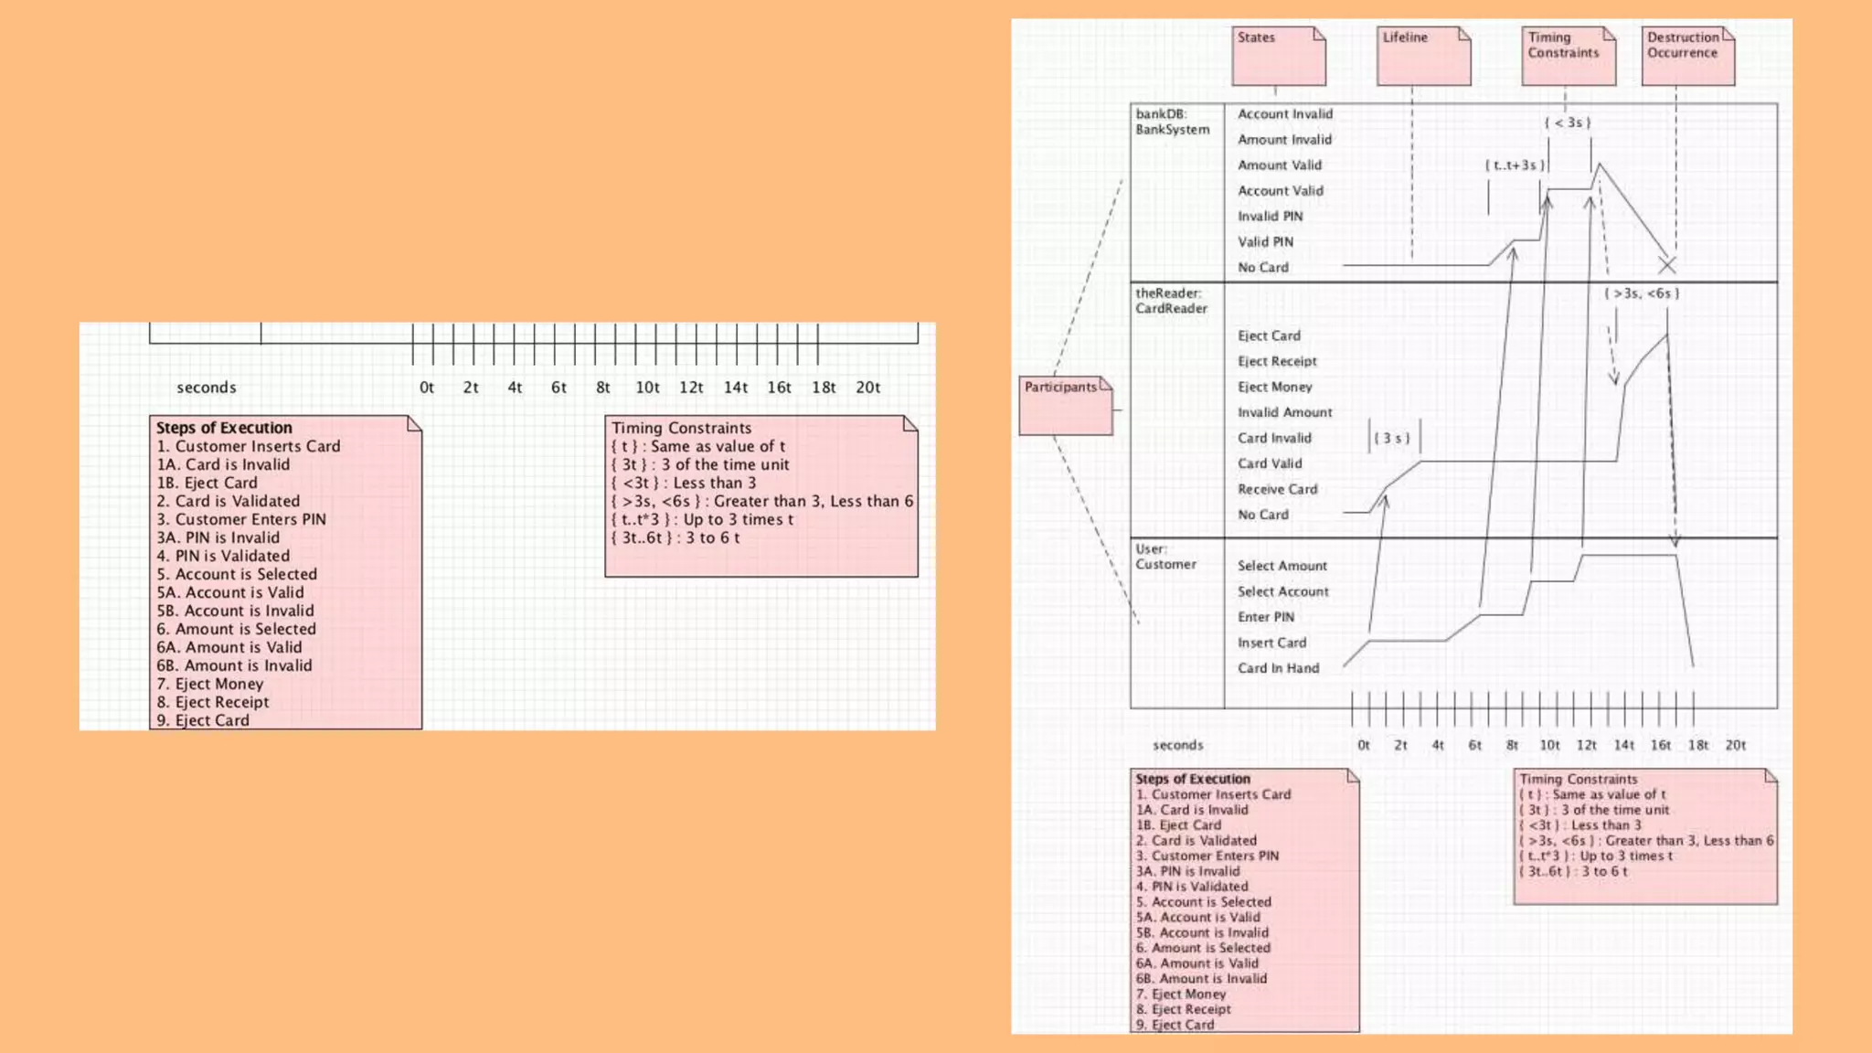Select the theReader: CardReader participant label

tap(1172, 301)
